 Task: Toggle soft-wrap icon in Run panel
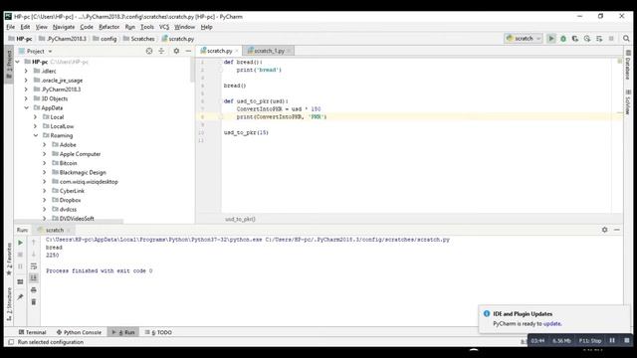pyautogui.click(x=34, y=267)
